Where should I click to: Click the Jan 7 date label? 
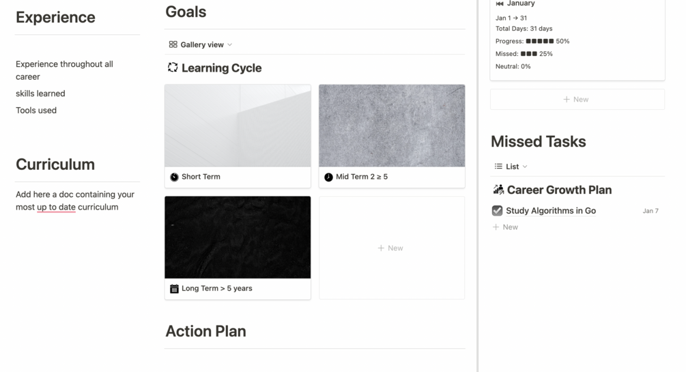651,211
